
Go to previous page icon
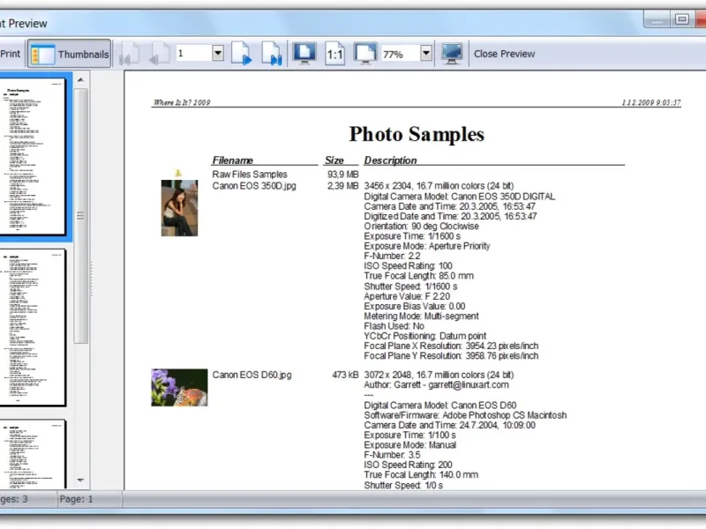[x=160, y=54]
